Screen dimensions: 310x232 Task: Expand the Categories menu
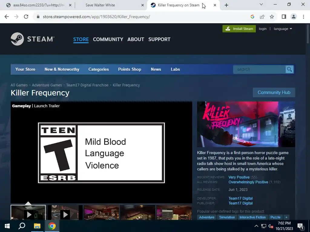click(x=98, y=69)
